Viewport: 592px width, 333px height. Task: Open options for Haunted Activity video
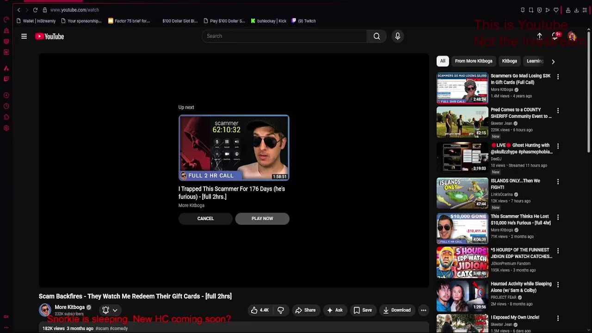pyautogui.click(x=558, y=284)
